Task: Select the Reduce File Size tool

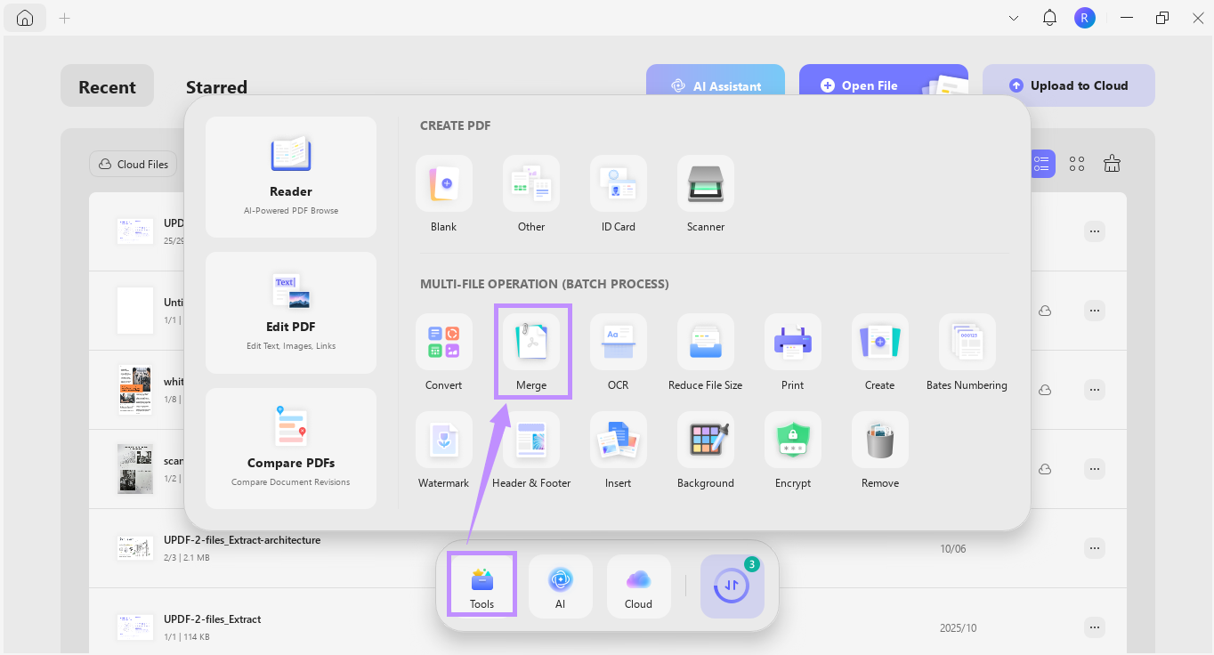Action: 705,352
